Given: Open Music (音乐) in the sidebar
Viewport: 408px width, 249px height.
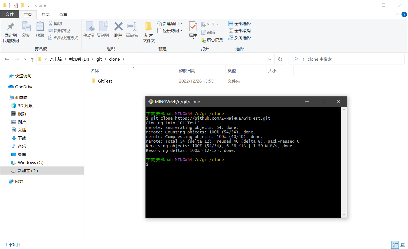Looking at the screenshot, I should click(x=22, y=146).
